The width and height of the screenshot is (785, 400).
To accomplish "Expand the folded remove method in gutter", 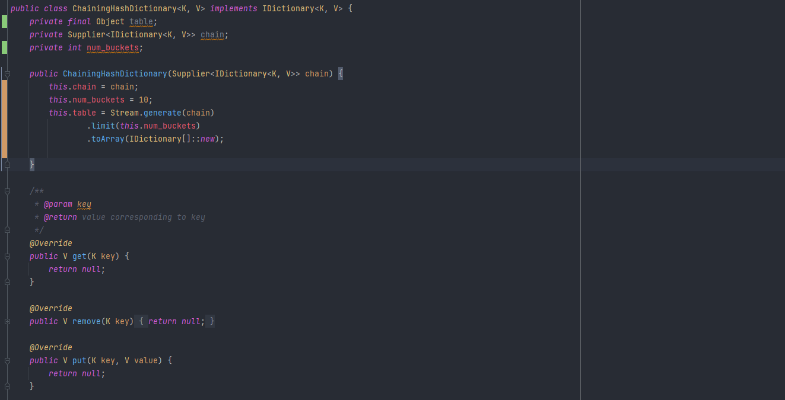I will 7,321.
